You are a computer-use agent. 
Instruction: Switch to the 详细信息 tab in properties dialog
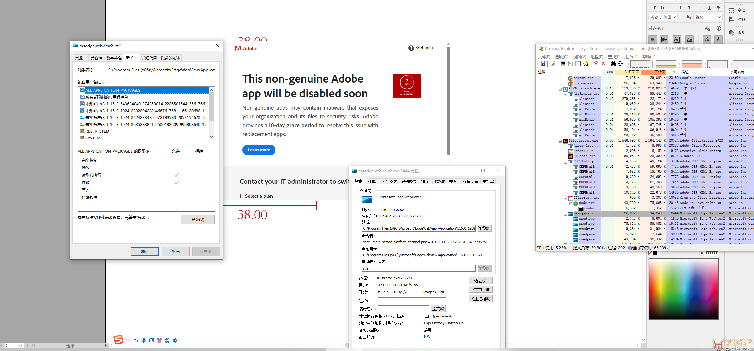pyautogui.click(x=149, y=58)
